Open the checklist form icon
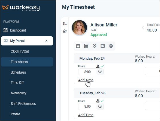Screen dimensions: 160x121 click(103, 46)
